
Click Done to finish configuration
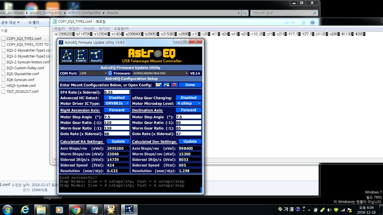(190, 85)
